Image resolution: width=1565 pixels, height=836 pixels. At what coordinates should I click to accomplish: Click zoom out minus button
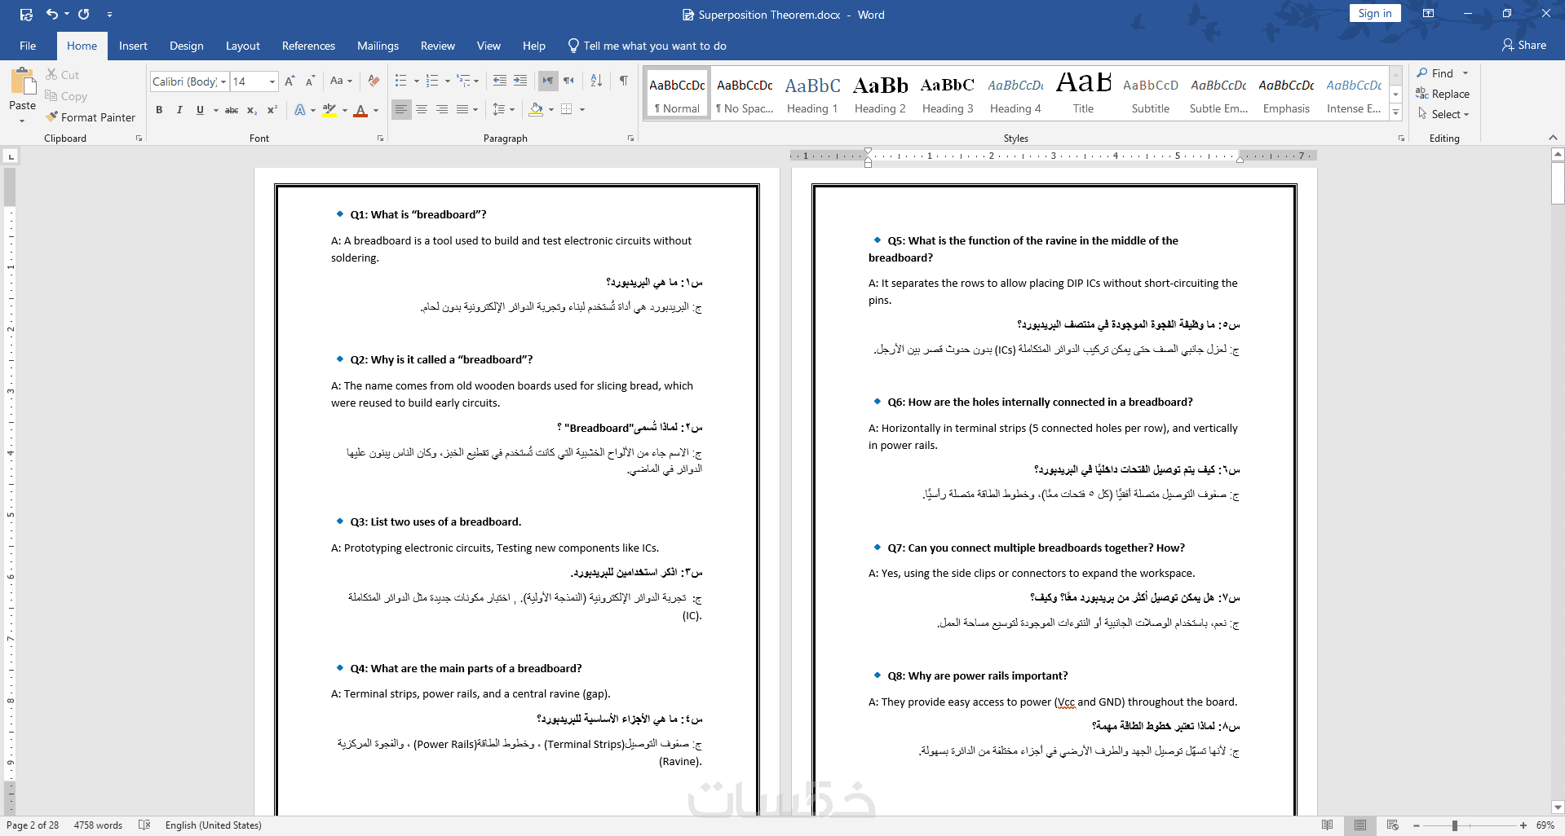click(x=1417, y=825)
